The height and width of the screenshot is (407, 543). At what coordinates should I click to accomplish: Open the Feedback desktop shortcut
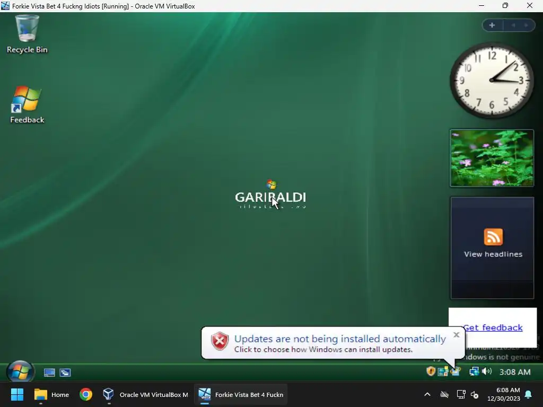(27, 104)
